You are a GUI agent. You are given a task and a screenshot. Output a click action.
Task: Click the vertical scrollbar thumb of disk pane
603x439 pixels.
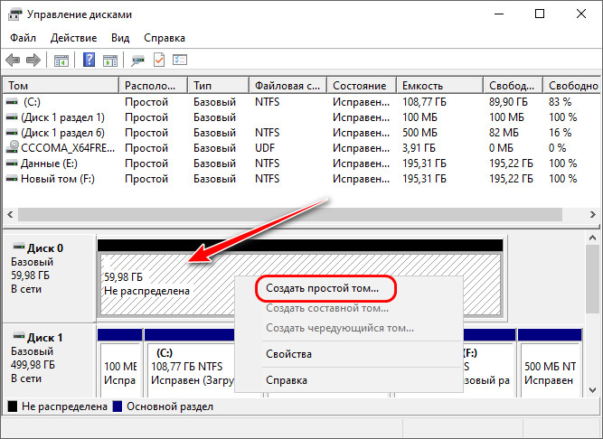(x=593, y=279)
